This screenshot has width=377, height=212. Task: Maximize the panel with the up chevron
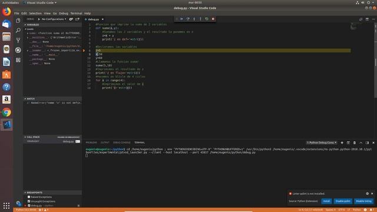point(361,143)
